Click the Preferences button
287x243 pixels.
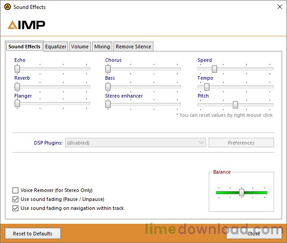pos(241,143)
